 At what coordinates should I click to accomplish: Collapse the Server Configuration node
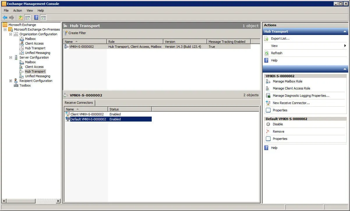pyautogui.click(x=10, y=57)
